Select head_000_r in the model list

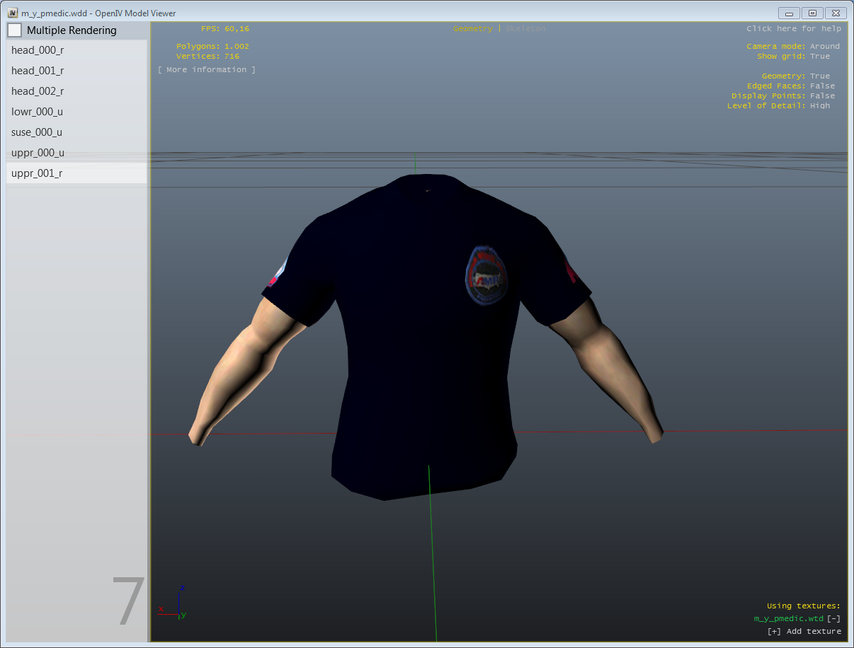pos(38,50)
